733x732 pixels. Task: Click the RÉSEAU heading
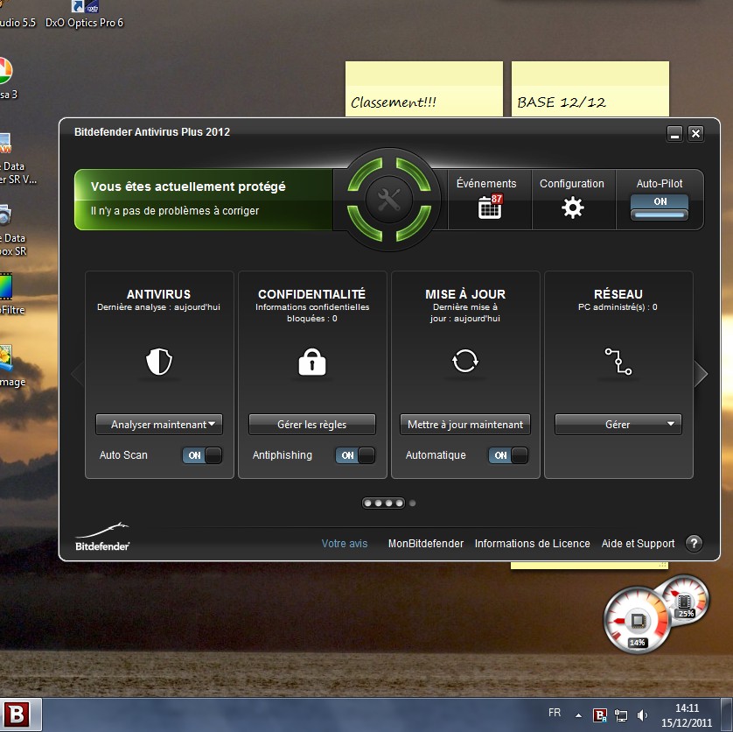618,294
